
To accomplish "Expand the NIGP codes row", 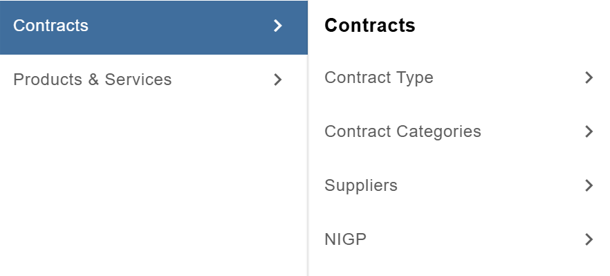I will (x=459, y=239).
